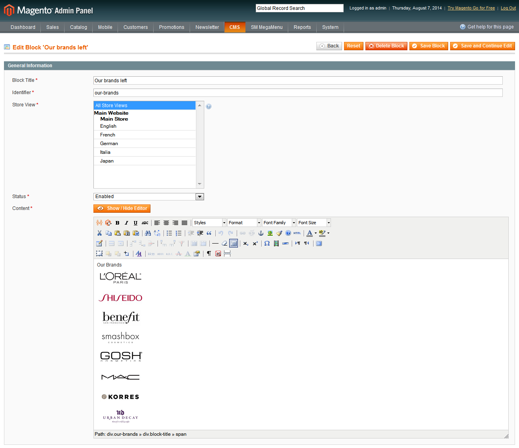
Task: Open the Format dropdown
Action: 244,223
